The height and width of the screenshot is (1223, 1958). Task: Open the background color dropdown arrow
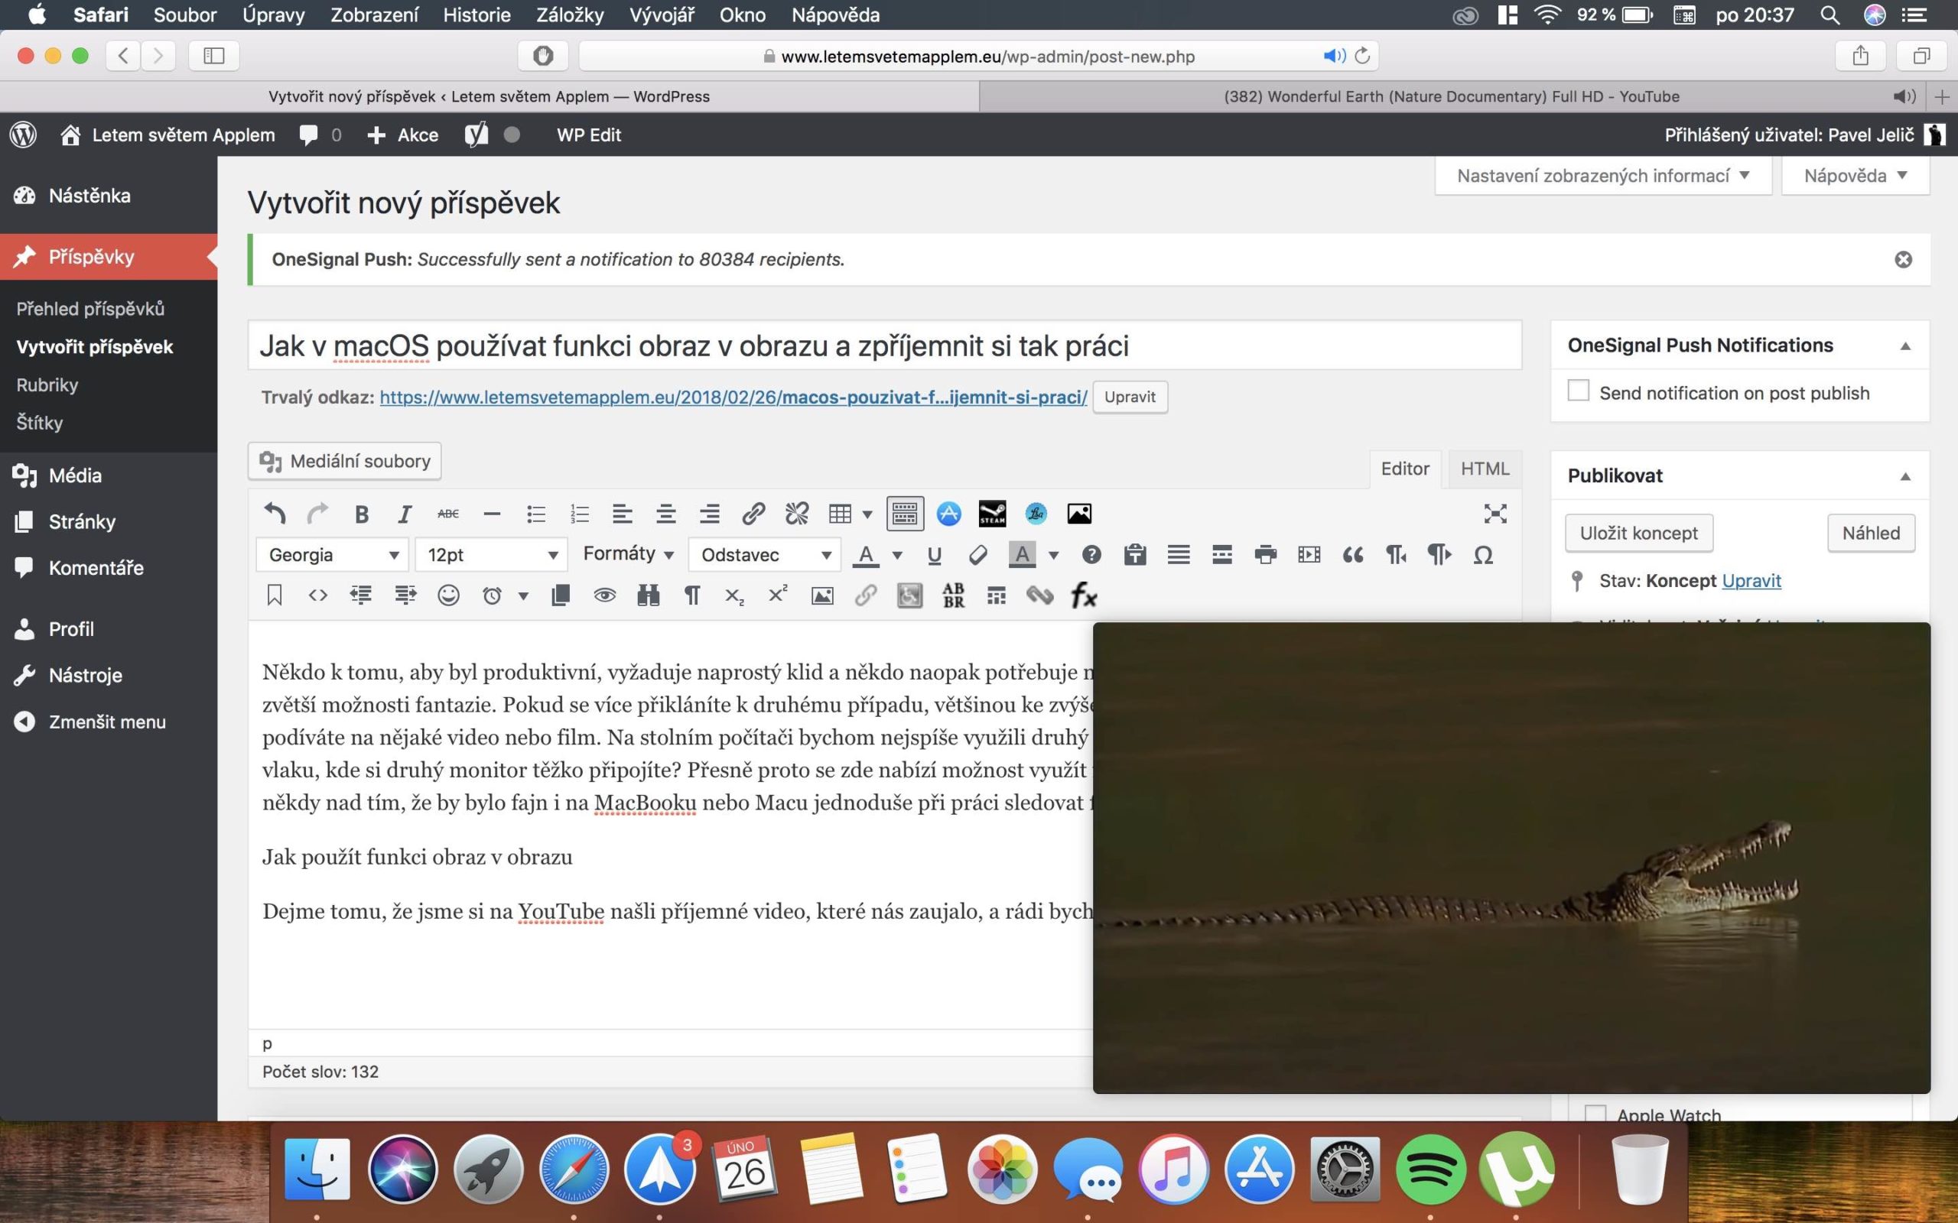1053,555
